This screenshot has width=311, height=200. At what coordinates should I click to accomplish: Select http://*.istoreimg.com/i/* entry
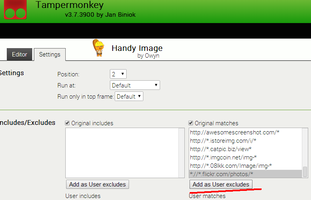coord(246,141)
